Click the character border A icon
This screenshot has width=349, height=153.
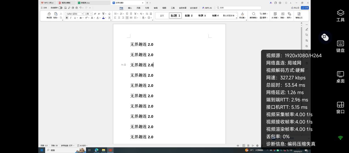(x=109, y=18)
